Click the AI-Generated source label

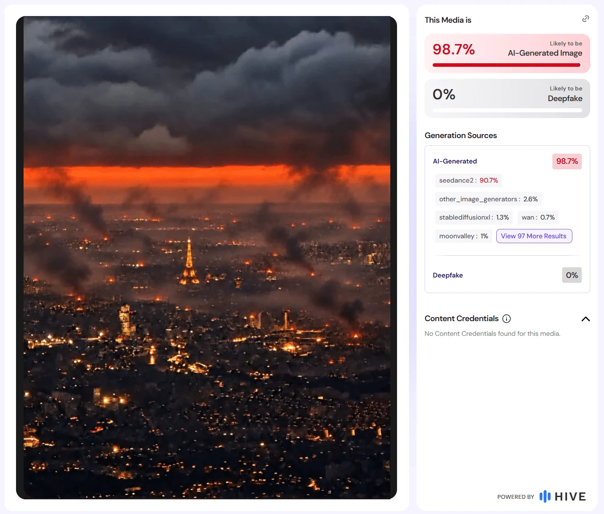click(455, 161)
